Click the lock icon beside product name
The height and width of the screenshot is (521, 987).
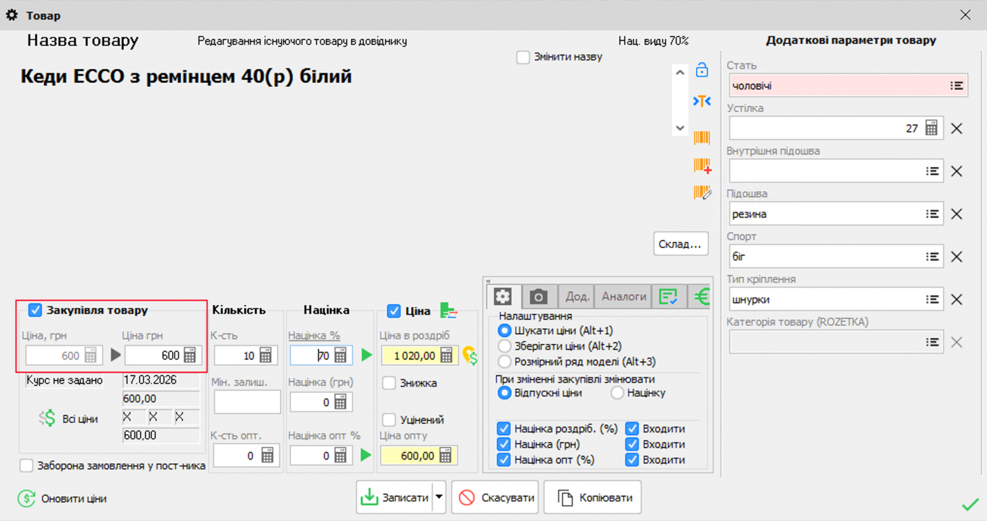tap(701, 70)
